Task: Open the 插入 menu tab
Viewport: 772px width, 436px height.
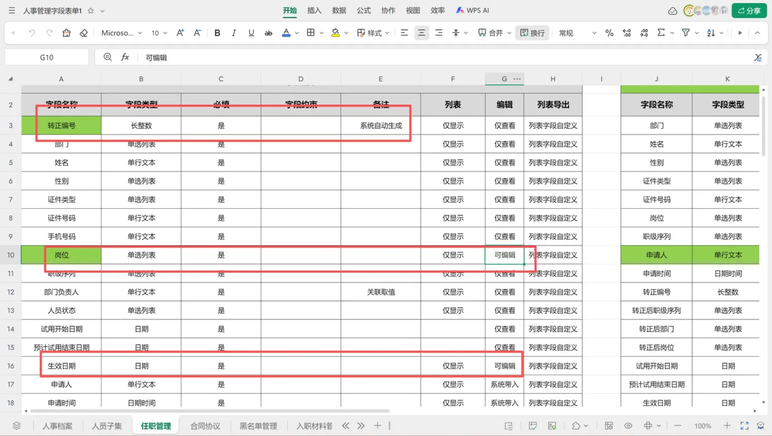Action: [x=314, y=10]
